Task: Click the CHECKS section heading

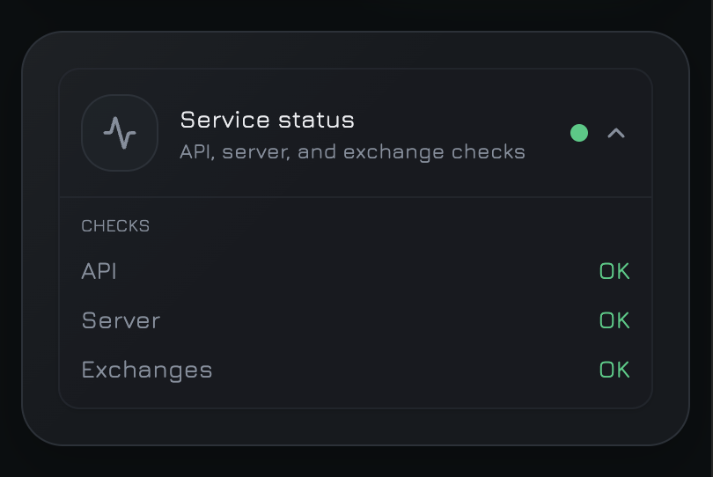Action: click(115, 226)
